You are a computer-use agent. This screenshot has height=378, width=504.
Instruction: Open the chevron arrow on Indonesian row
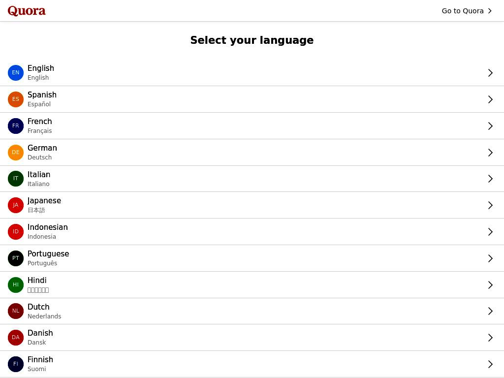tap(490, 232)
